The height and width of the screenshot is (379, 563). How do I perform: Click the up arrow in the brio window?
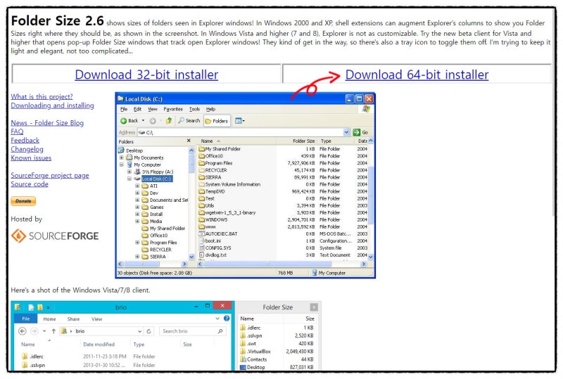click(x=53, y=331)
